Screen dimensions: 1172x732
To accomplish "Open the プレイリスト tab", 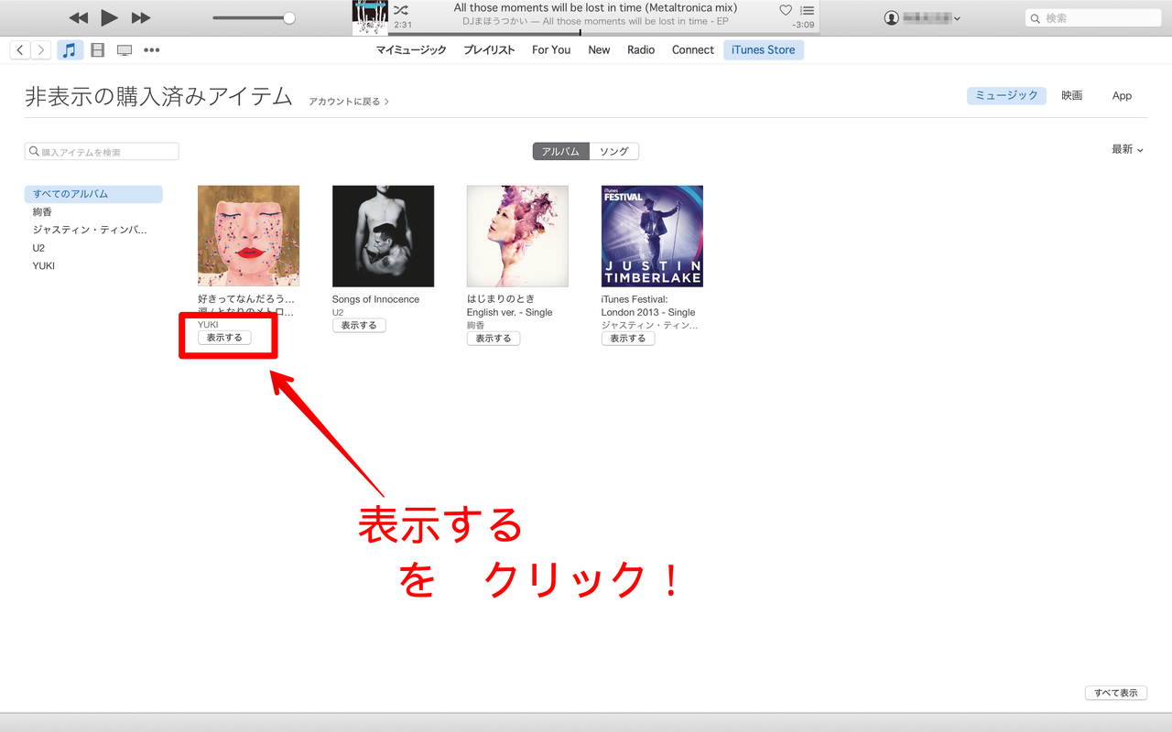I will [489, 50].
